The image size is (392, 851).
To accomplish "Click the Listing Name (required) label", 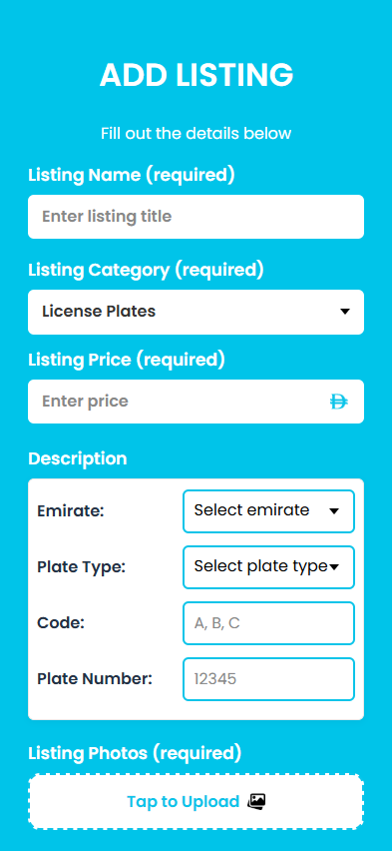I will coord(132,176).
